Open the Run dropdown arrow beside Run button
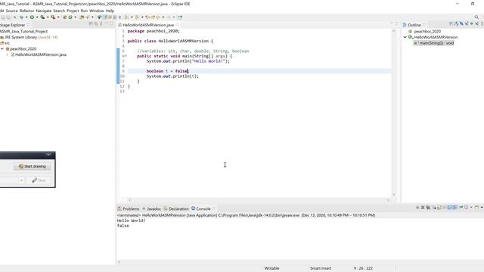 [37, 17]
